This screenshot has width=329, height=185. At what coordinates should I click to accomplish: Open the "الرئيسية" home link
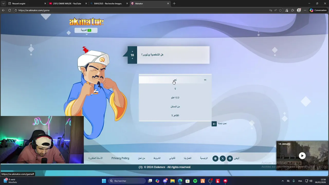point(204,158)
